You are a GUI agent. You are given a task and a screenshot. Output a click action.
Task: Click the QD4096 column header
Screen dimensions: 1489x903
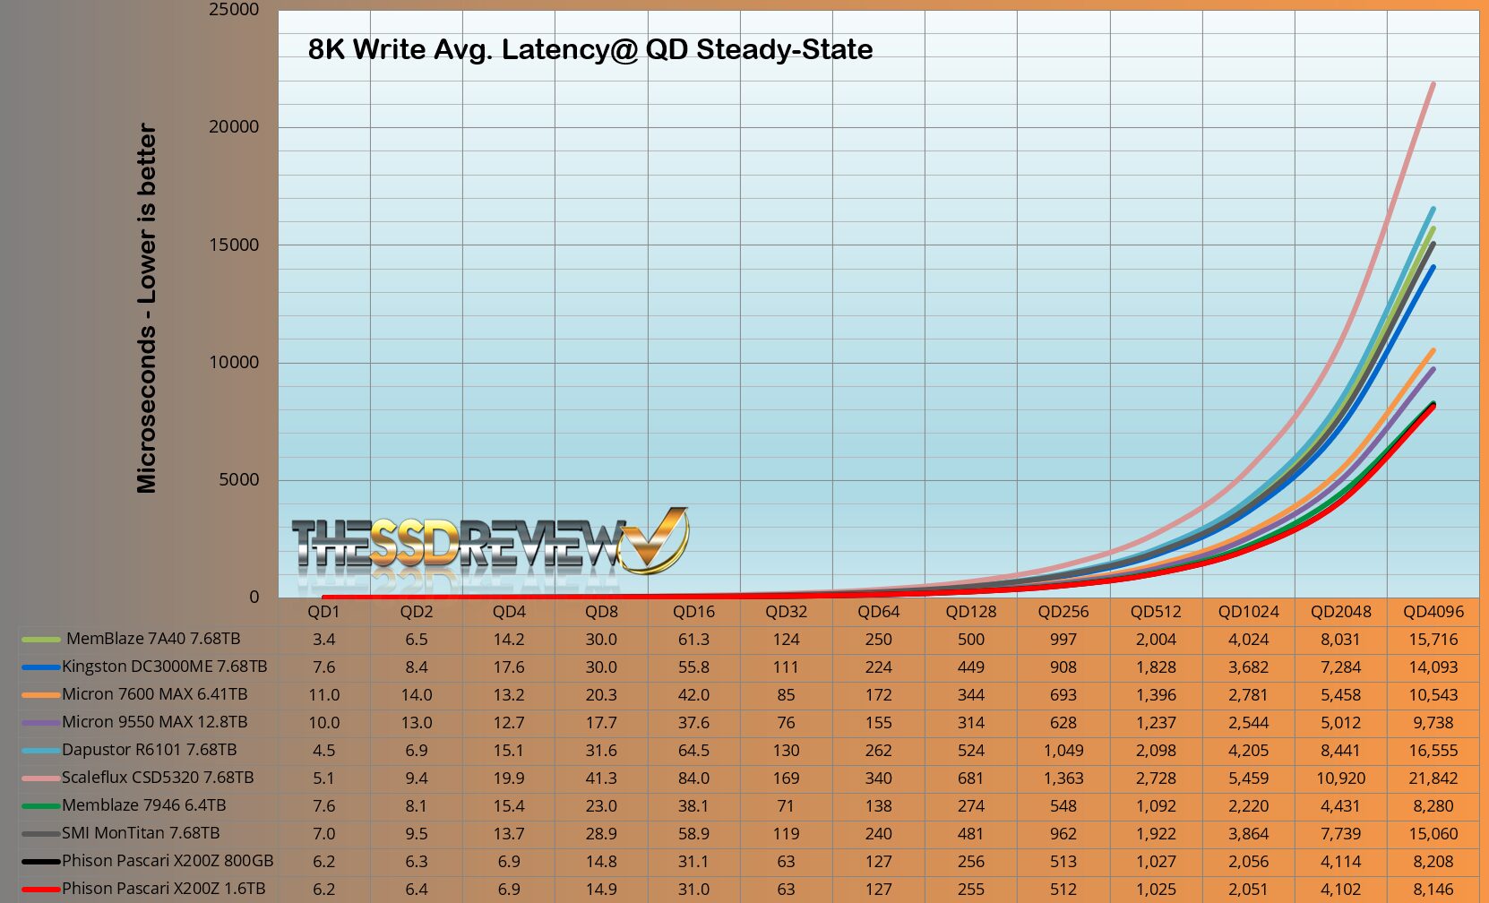tap(1433, 612)
